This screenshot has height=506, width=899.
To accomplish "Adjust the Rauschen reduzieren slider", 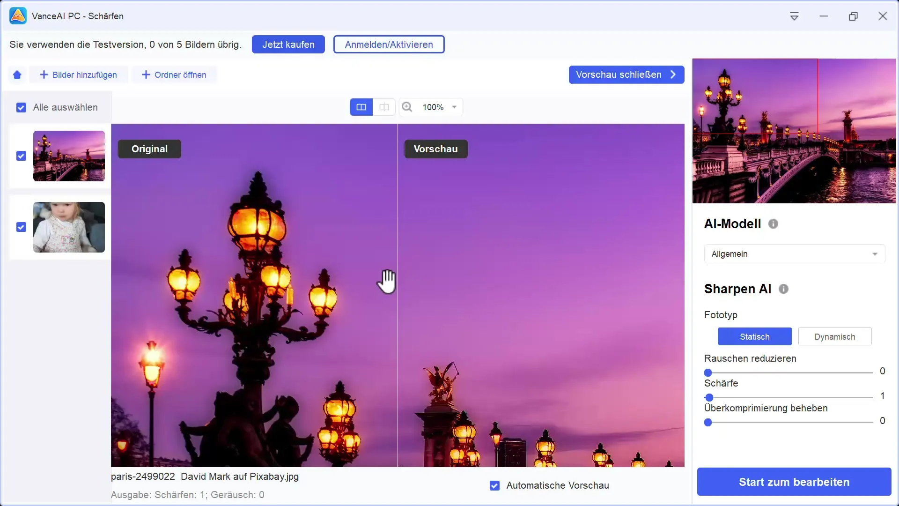I will coord(789,373).
